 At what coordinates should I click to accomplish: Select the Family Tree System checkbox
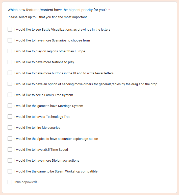coord(10,95)
